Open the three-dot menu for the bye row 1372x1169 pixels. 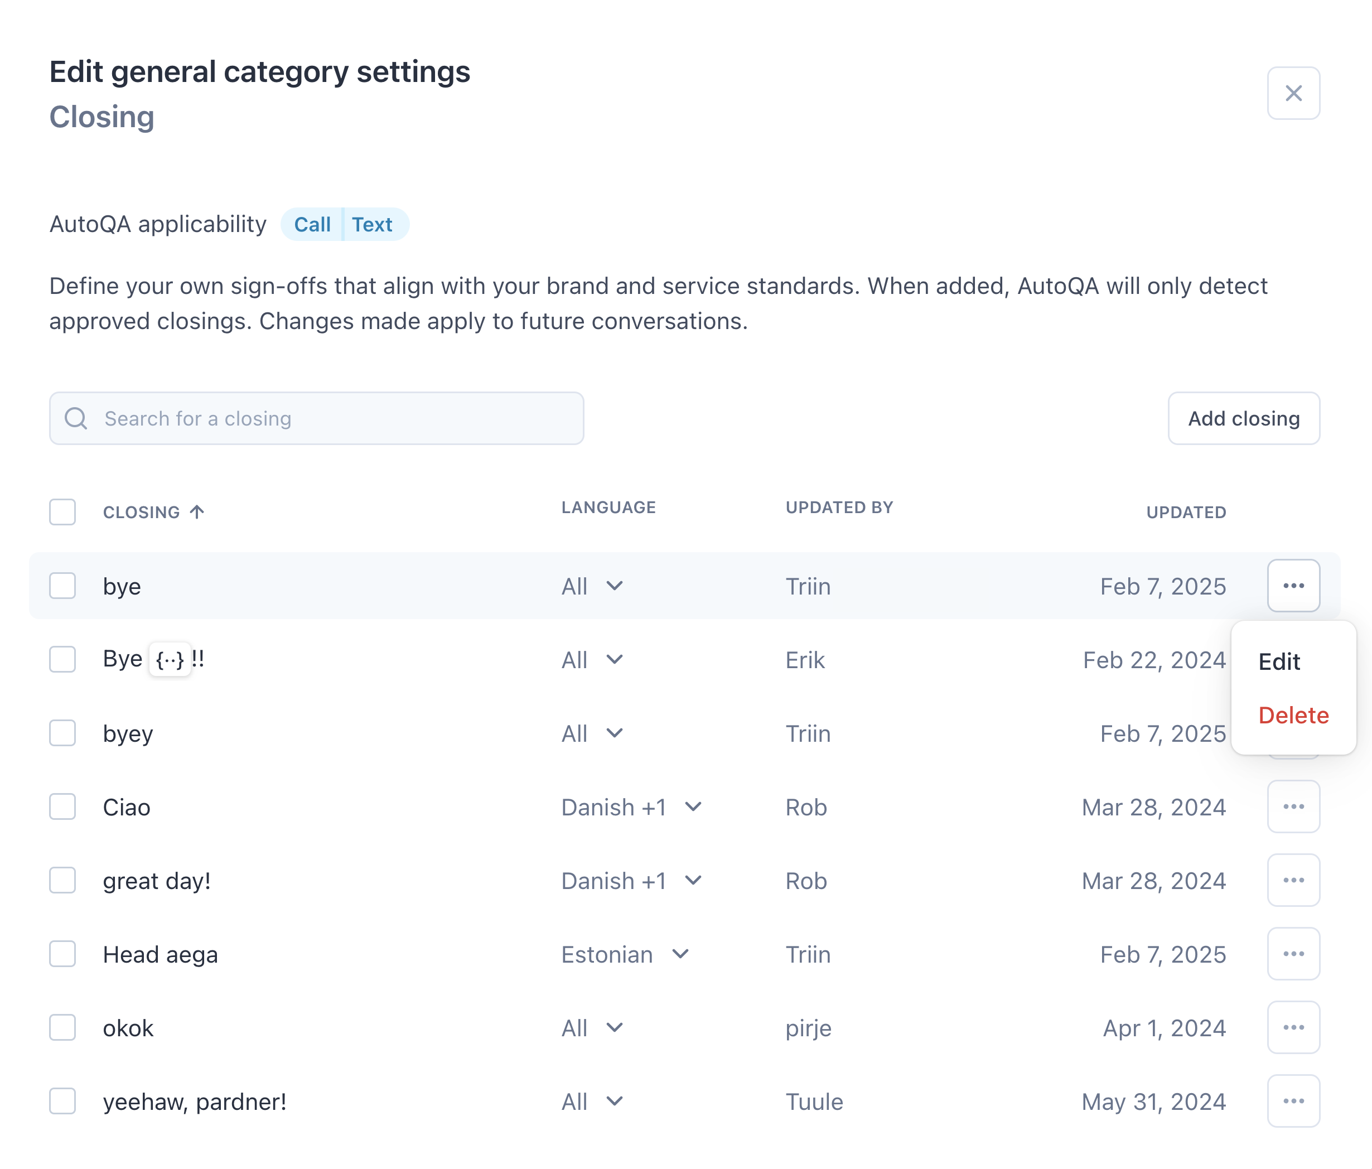point(1293,586)
